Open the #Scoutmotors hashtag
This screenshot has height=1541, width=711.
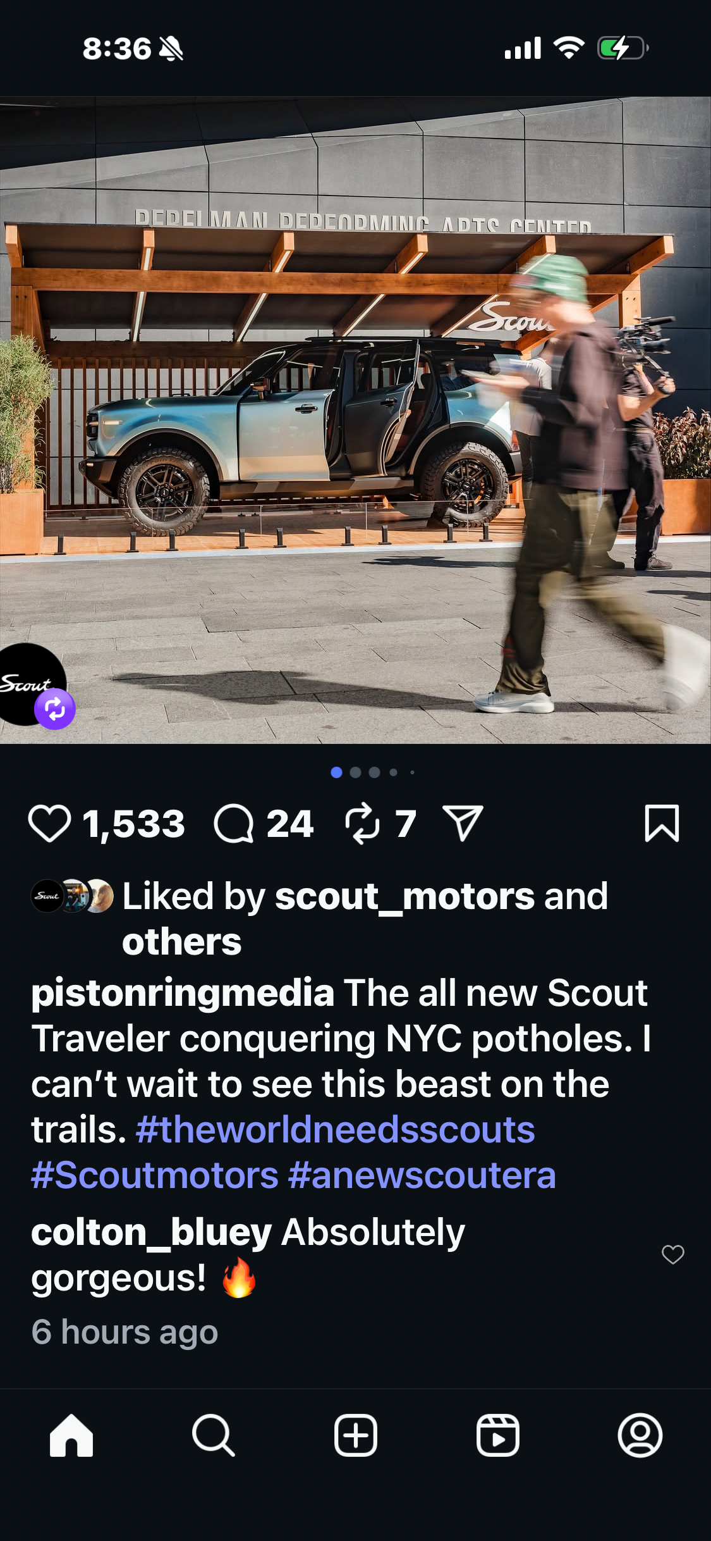155,1175
